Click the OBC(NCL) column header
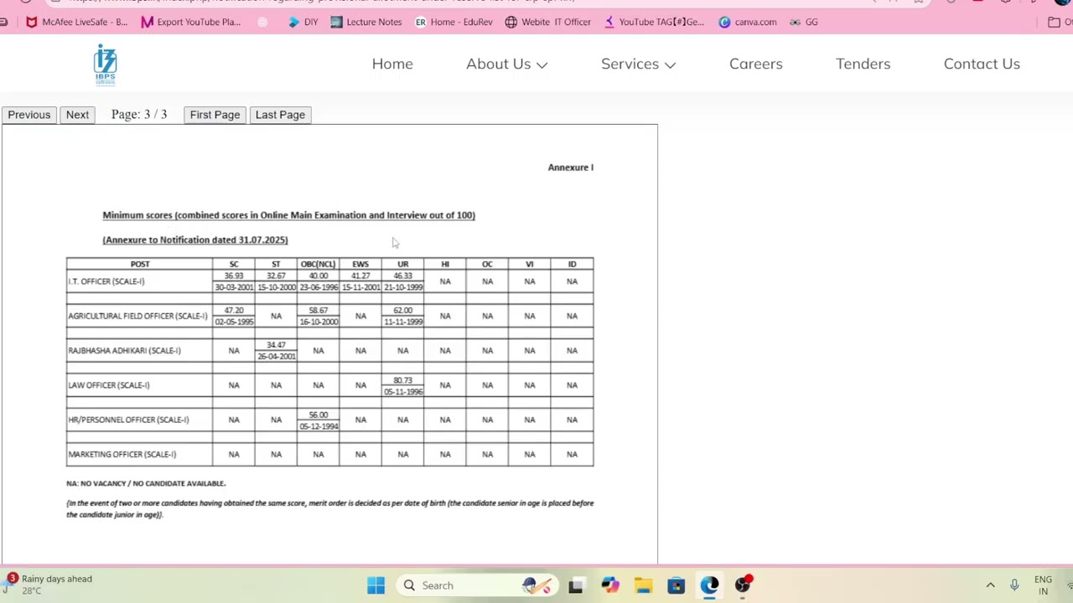This screenshot has height=603, width=1073. click(x=319, y=264)
